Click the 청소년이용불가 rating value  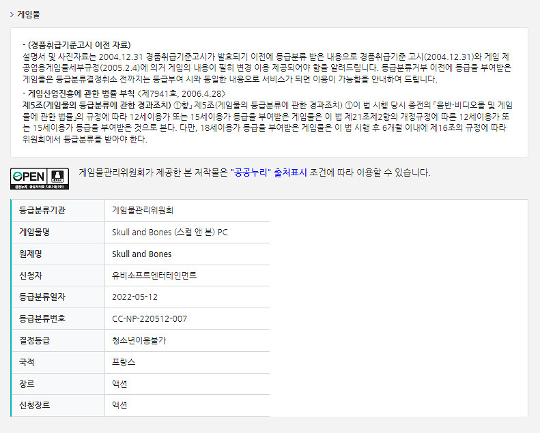(x=139, y=340)
